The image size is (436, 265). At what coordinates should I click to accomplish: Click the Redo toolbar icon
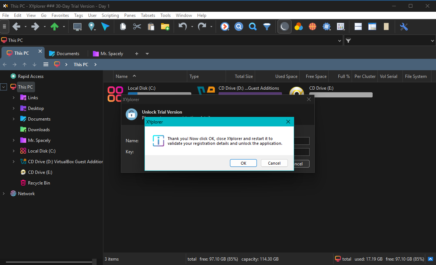pyautogui.click(x=202, y=26)
